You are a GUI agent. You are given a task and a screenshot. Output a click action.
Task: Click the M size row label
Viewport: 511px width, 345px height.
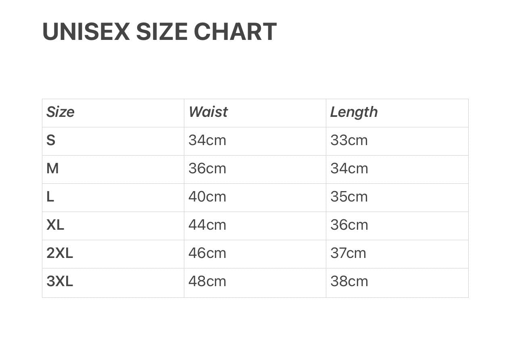click(x=52, y=168)
